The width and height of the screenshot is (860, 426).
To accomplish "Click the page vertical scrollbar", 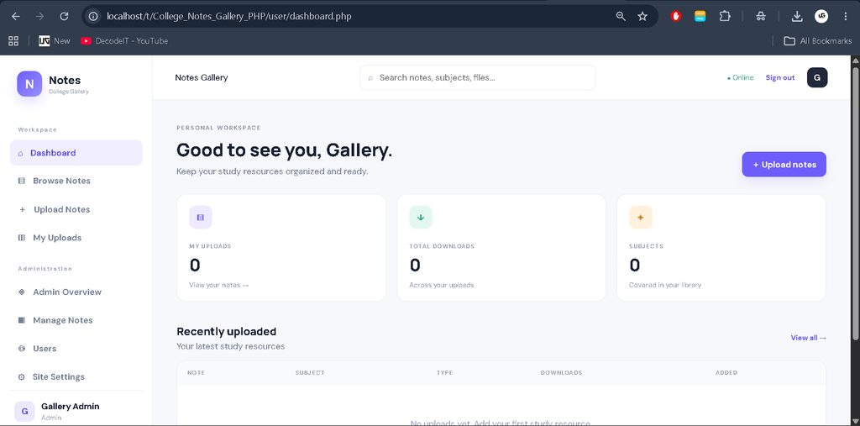I will 855,203.
